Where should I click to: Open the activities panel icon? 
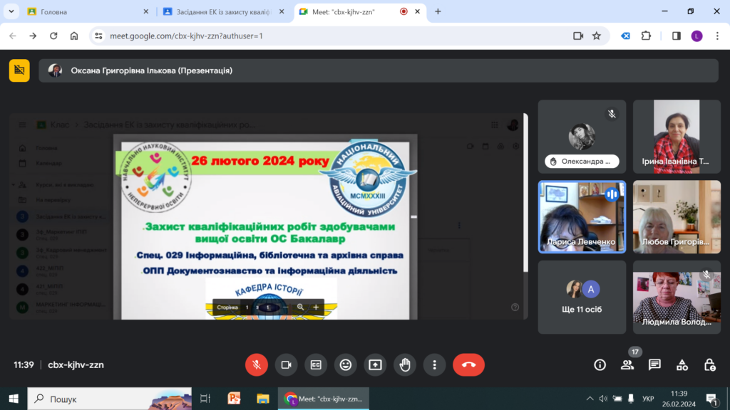tap(682, 364)
